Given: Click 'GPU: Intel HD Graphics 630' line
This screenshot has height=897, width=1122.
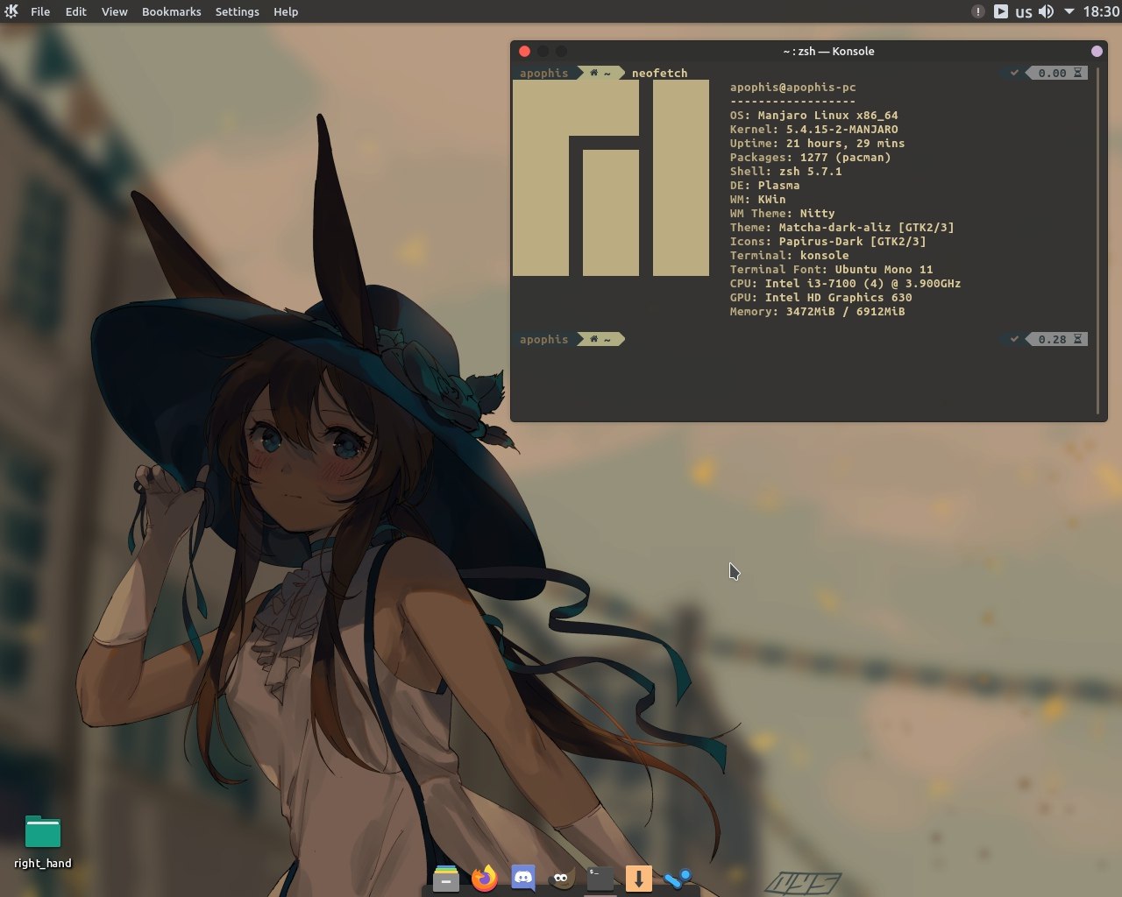Looking at the screenshot, I should 821,298.
